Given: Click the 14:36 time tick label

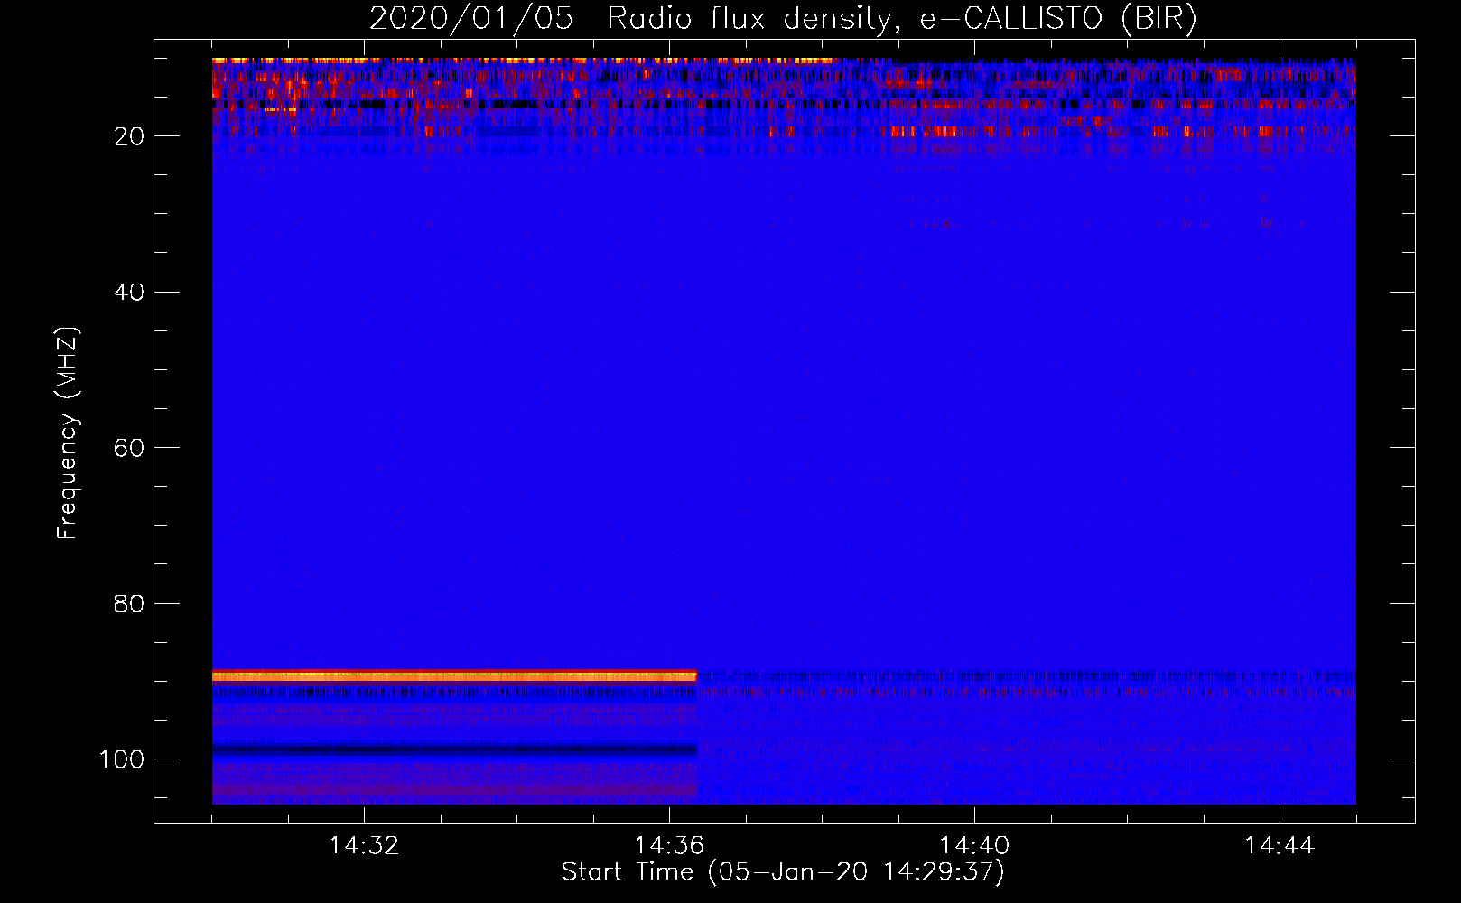Looking at the screenshot, I should coord(669,845).
